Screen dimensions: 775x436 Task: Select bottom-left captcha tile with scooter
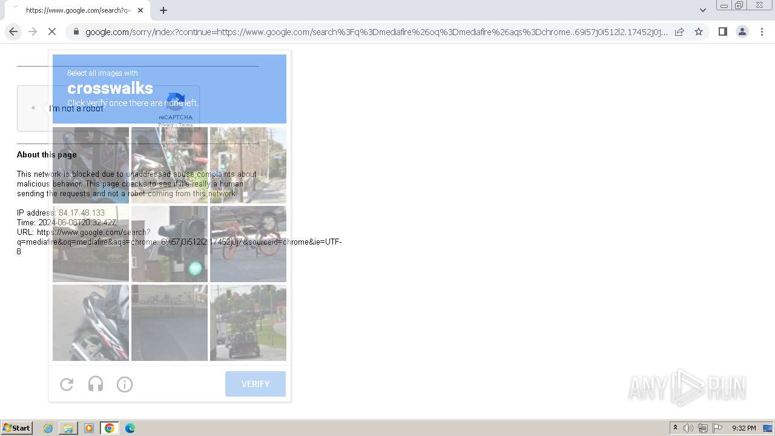pos(91,323)
